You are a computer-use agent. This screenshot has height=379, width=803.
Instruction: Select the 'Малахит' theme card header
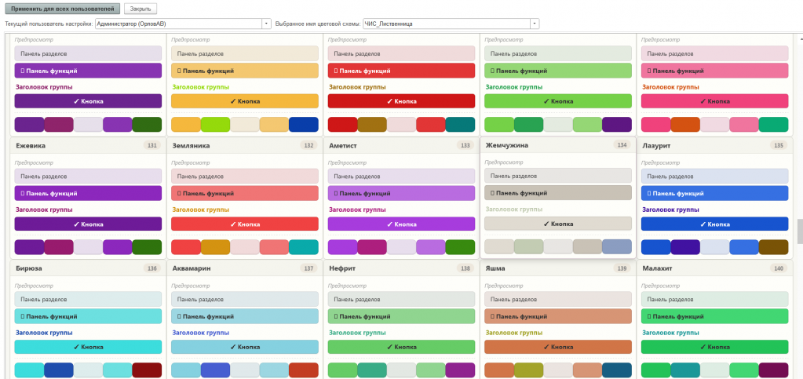(x=715, y=268)
